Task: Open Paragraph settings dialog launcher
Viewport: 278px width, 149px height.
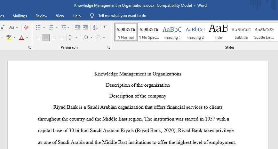Action: [109, 47]
